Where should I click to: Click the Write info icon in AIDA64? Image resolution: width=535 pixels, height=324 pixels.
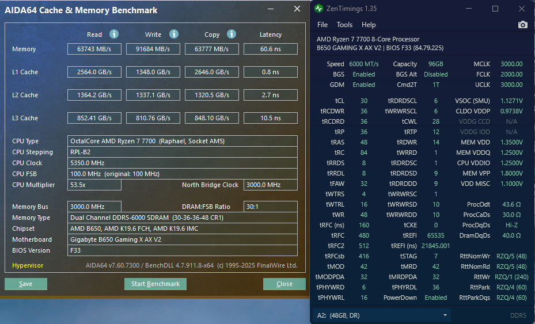(x=174, y=34)
